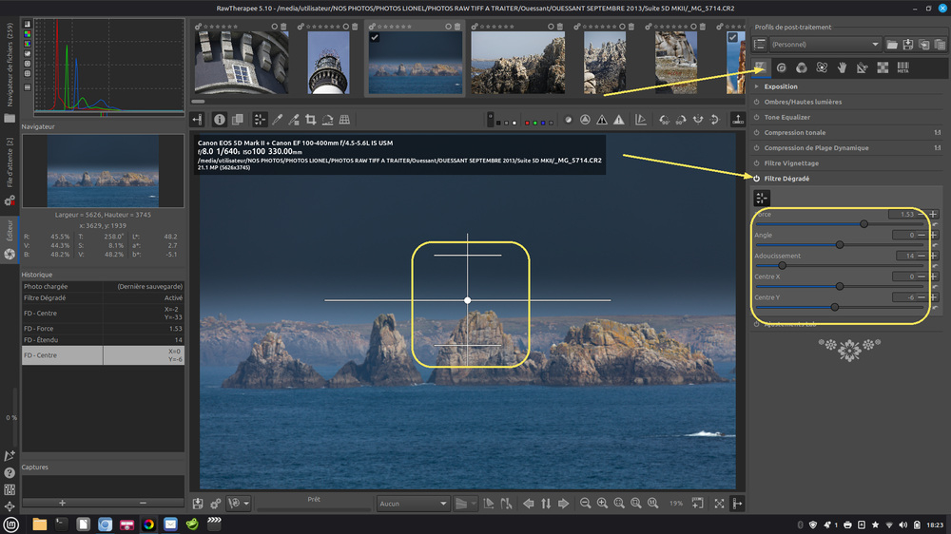This screenshot has height=534, width=951.
Task: Hide the left panel with arrow icon
Action: point(198,120)
